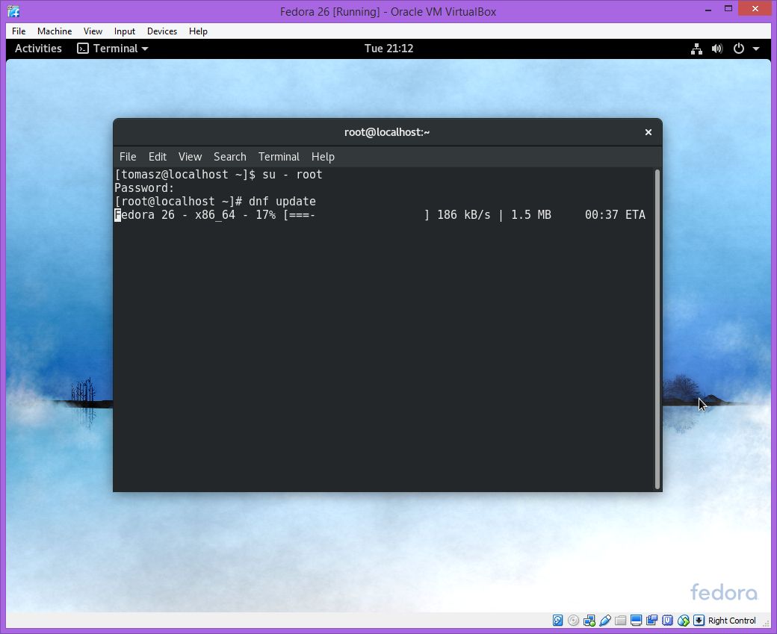Screen dimensions: 777x634
Task: Open the clock showing Tue 21:12
Action: 388,49
